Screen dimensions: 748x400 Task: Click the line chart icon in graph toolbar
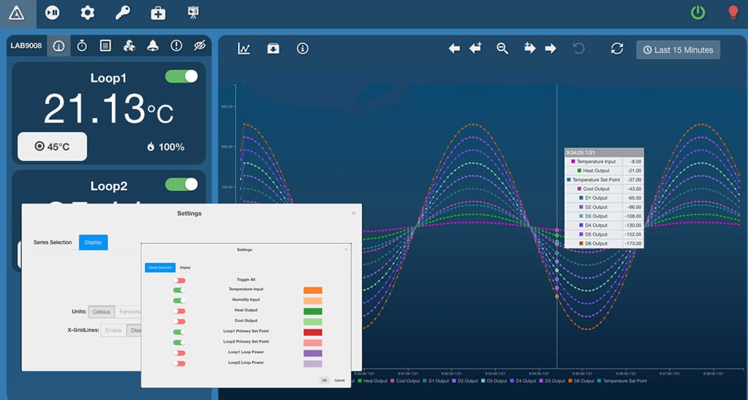pos(244,48)
